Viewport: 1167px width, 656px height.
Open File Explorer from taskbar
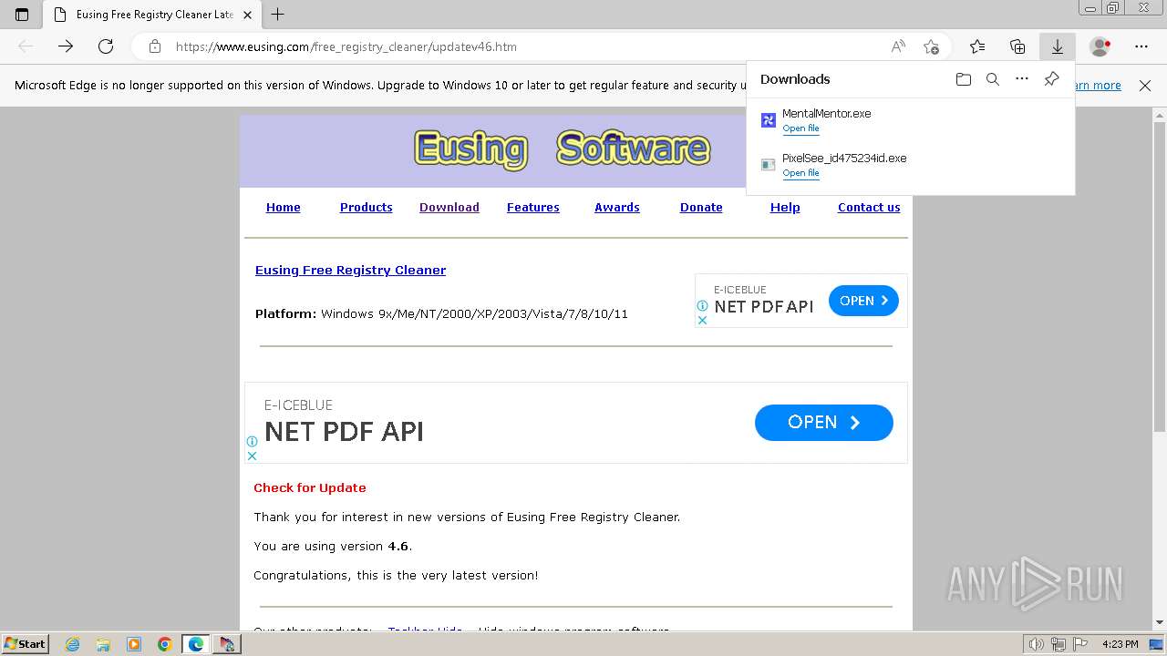pos(103,644)
